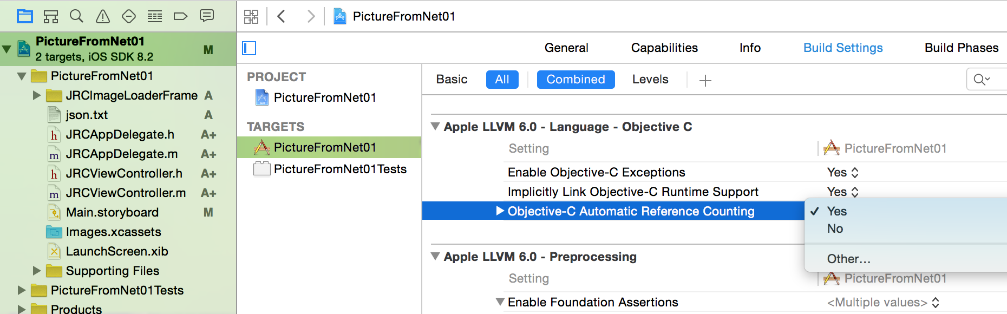Viewport: 1007px width, 314px height.
Task: Show the Symbol navigator hierarchy icon
Action: pyautogui.click(x=51, y=16)
